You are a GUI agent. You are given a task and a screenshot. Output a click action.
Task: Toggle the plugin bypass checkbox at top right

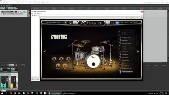pyautogui.click(x=142, y=18)
